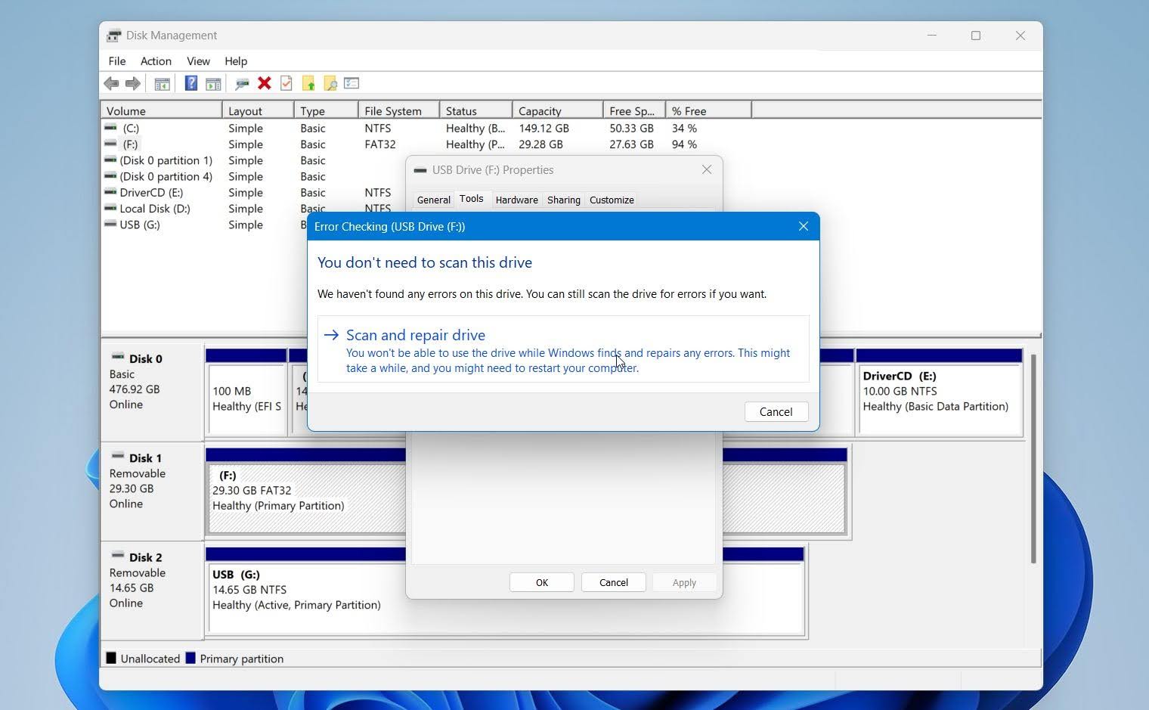Click the Disk 2 Removable label panel
Screen dimensions: 1149x710
[152, 591]
